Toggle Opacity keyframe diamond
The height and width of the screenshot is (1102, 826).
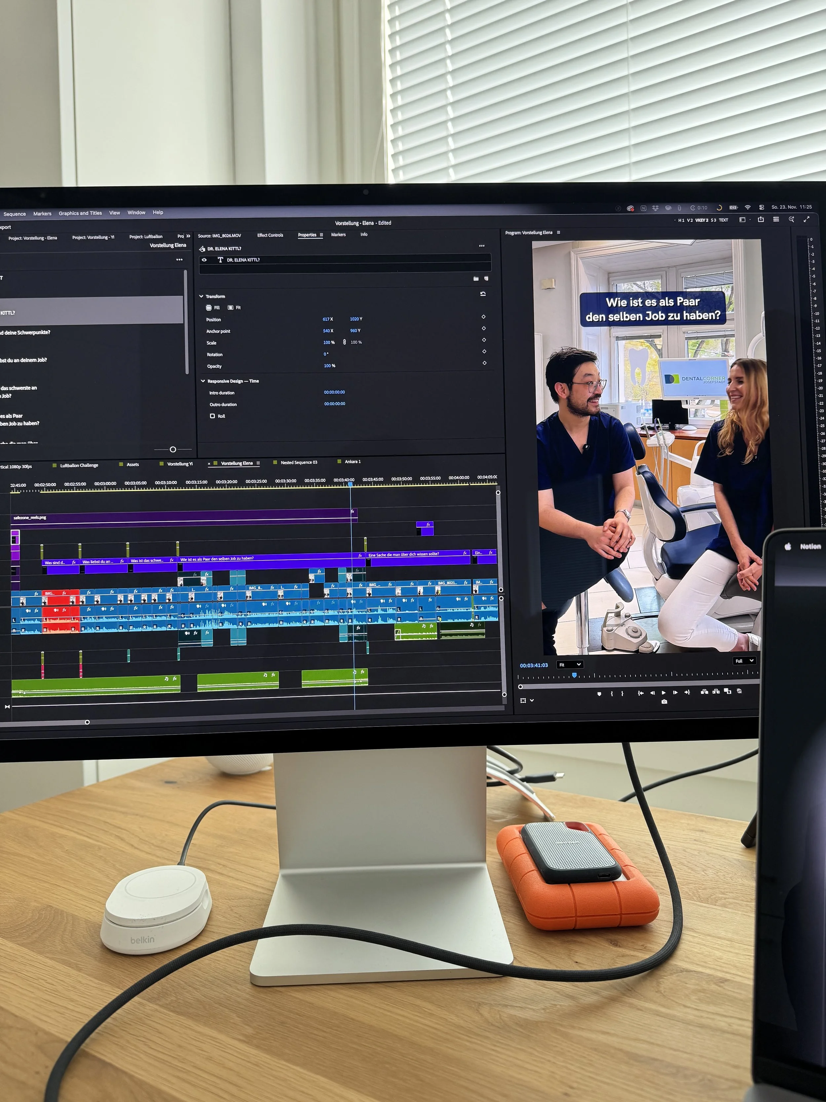pyautogui.click(x=484, y=363)
